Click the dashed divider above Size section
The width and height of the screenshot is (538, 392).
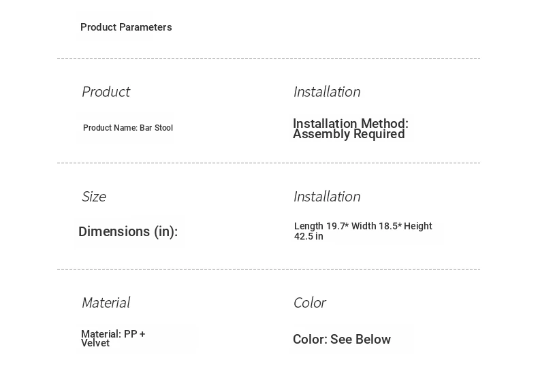click(x=268, y=163)
